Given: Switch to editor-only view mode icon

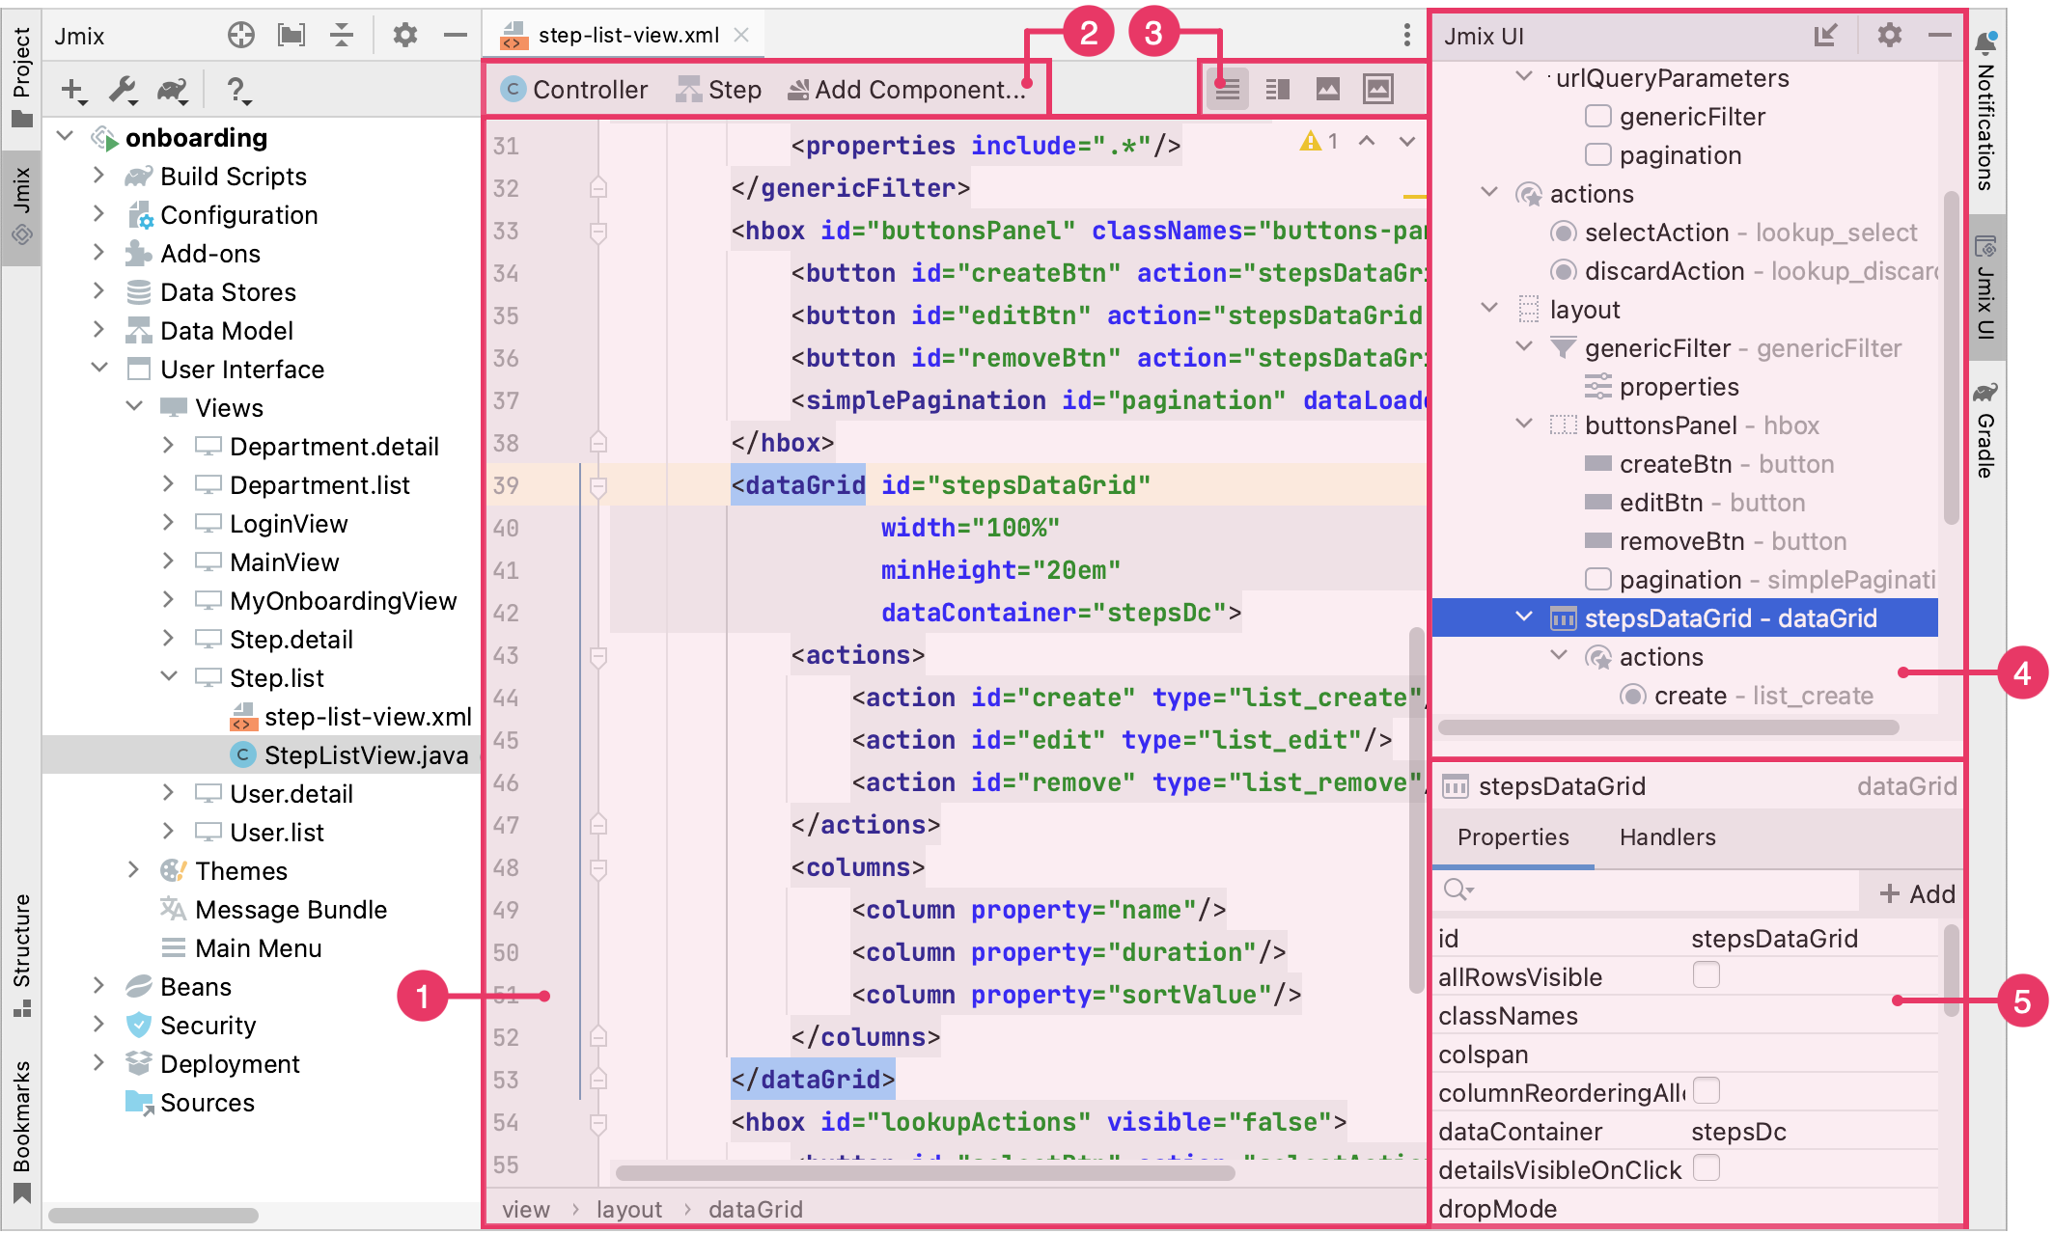Looking at the screenshot, I should point(1227,90).
